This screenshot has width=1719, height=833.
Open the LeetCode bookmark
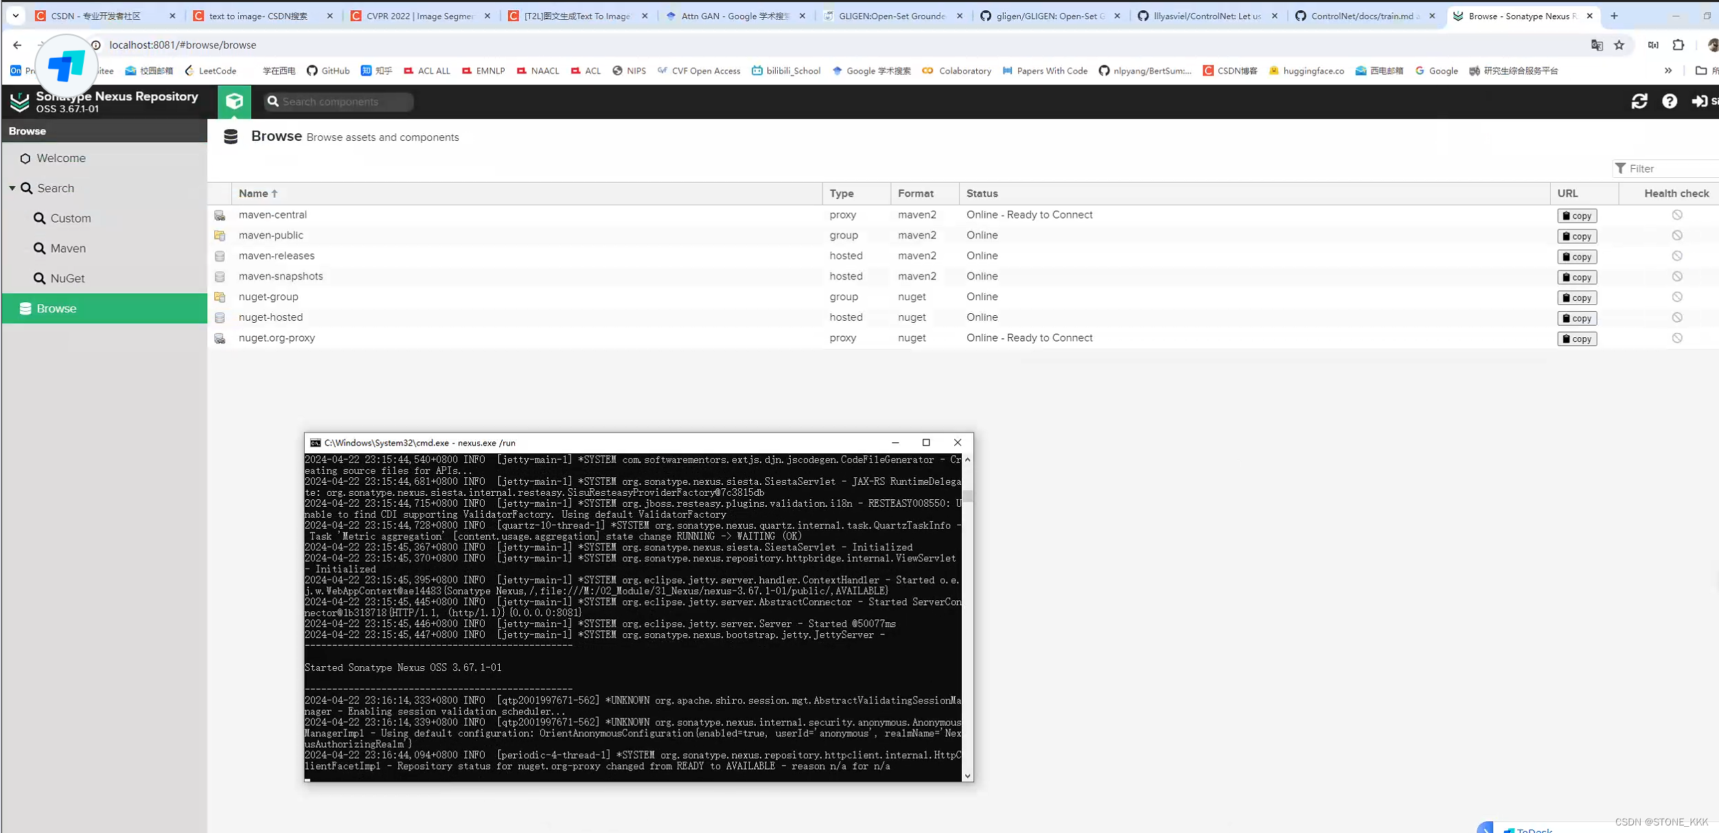211,71
